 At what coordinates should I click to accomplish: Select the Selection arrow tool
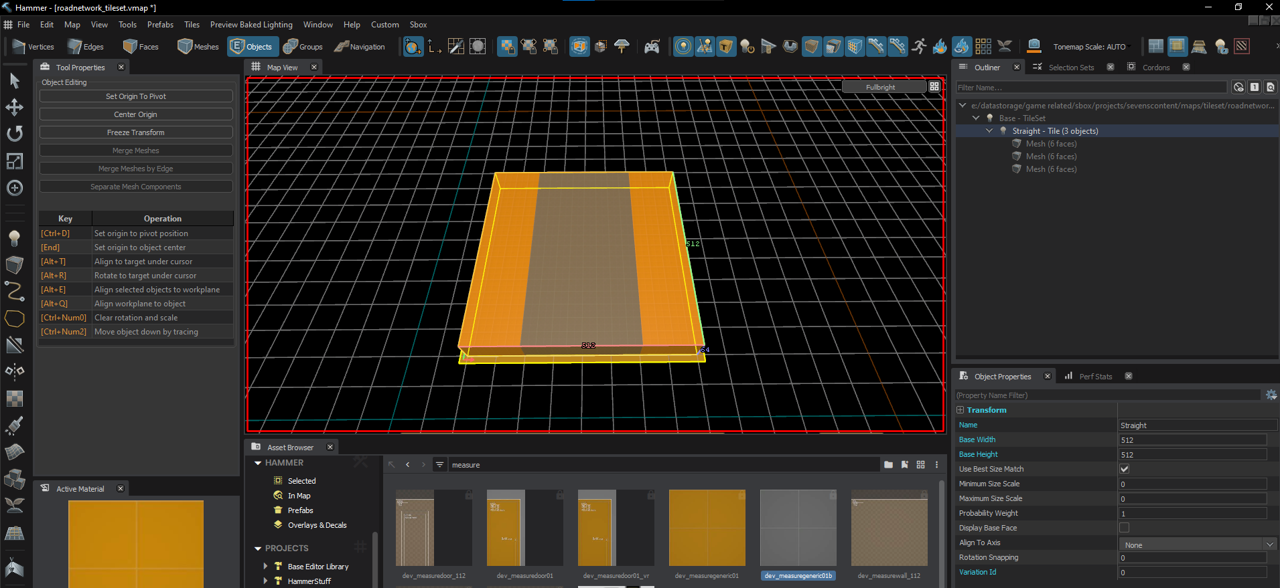[14, 81]
